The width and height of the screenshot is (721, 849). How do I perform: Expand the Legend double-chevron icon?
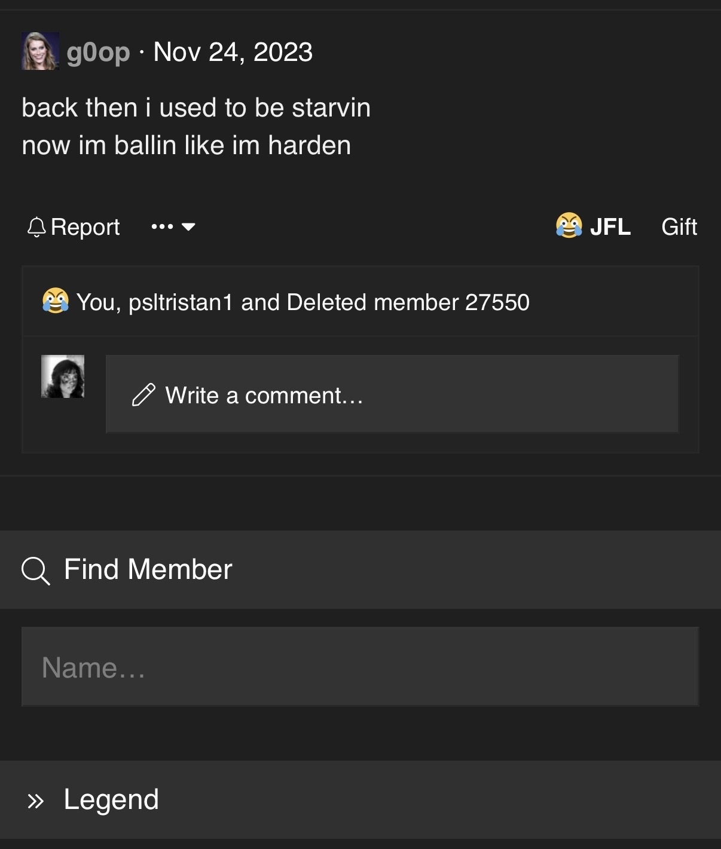(36, 801)
